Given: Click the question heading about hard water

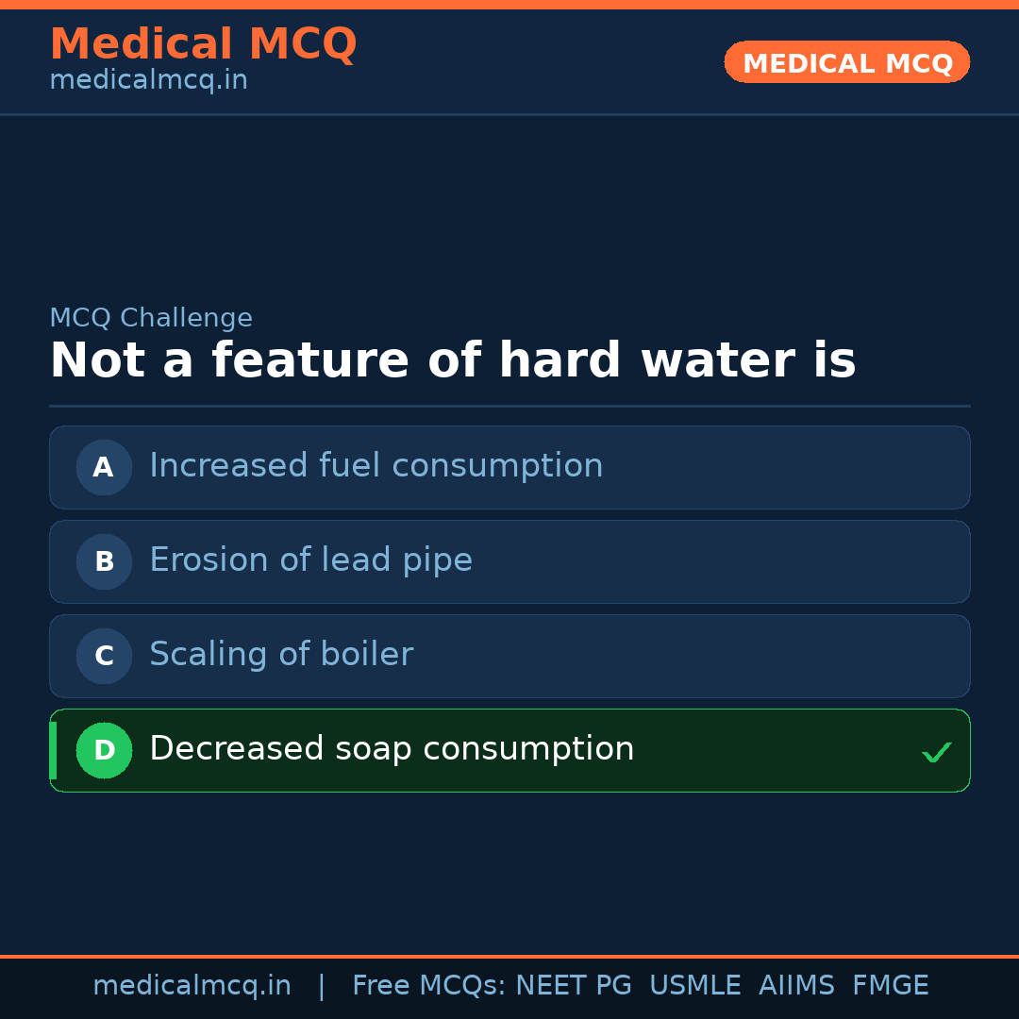Looking at the screenshot, I should [x=453, y=361].
